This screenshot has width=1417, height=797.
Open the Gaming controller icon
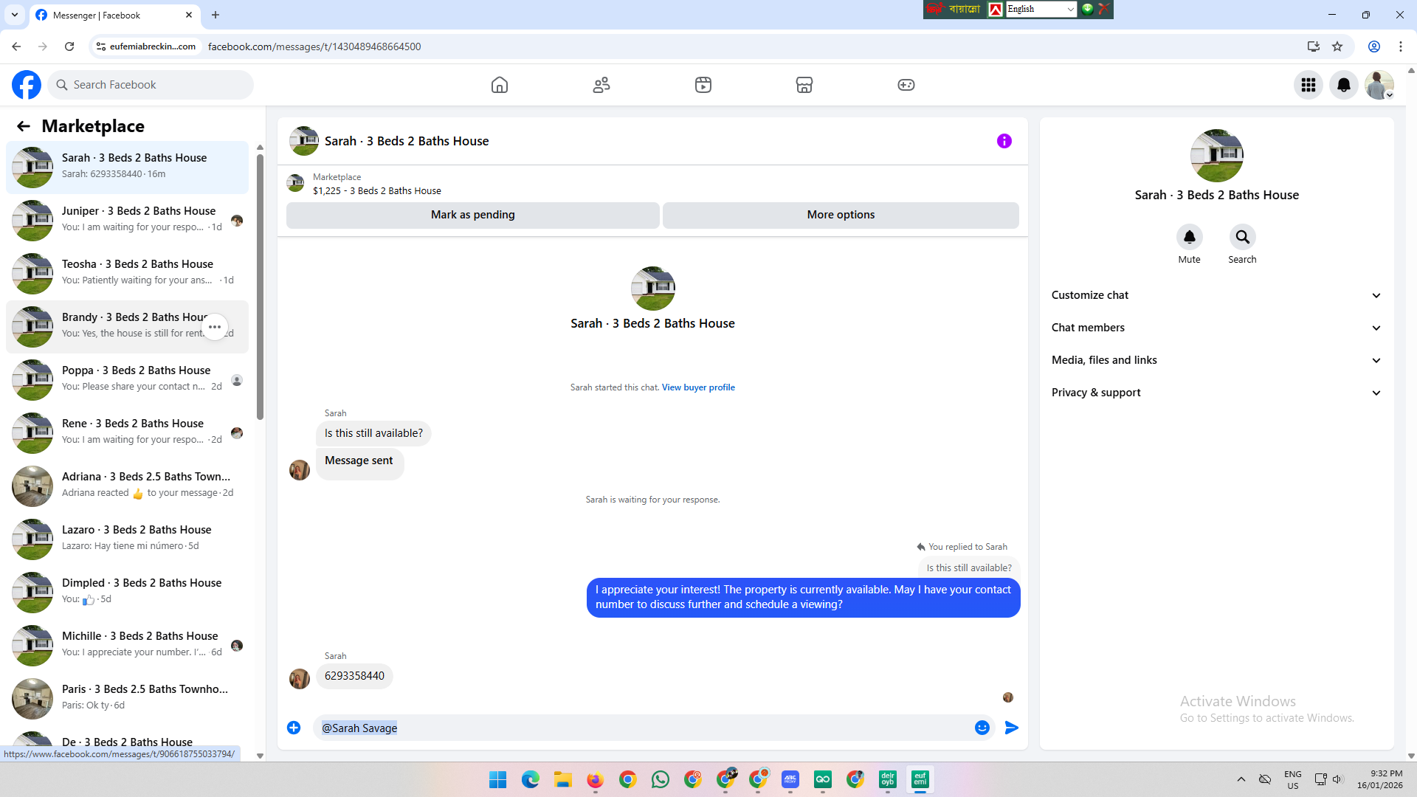pos(906,85)
